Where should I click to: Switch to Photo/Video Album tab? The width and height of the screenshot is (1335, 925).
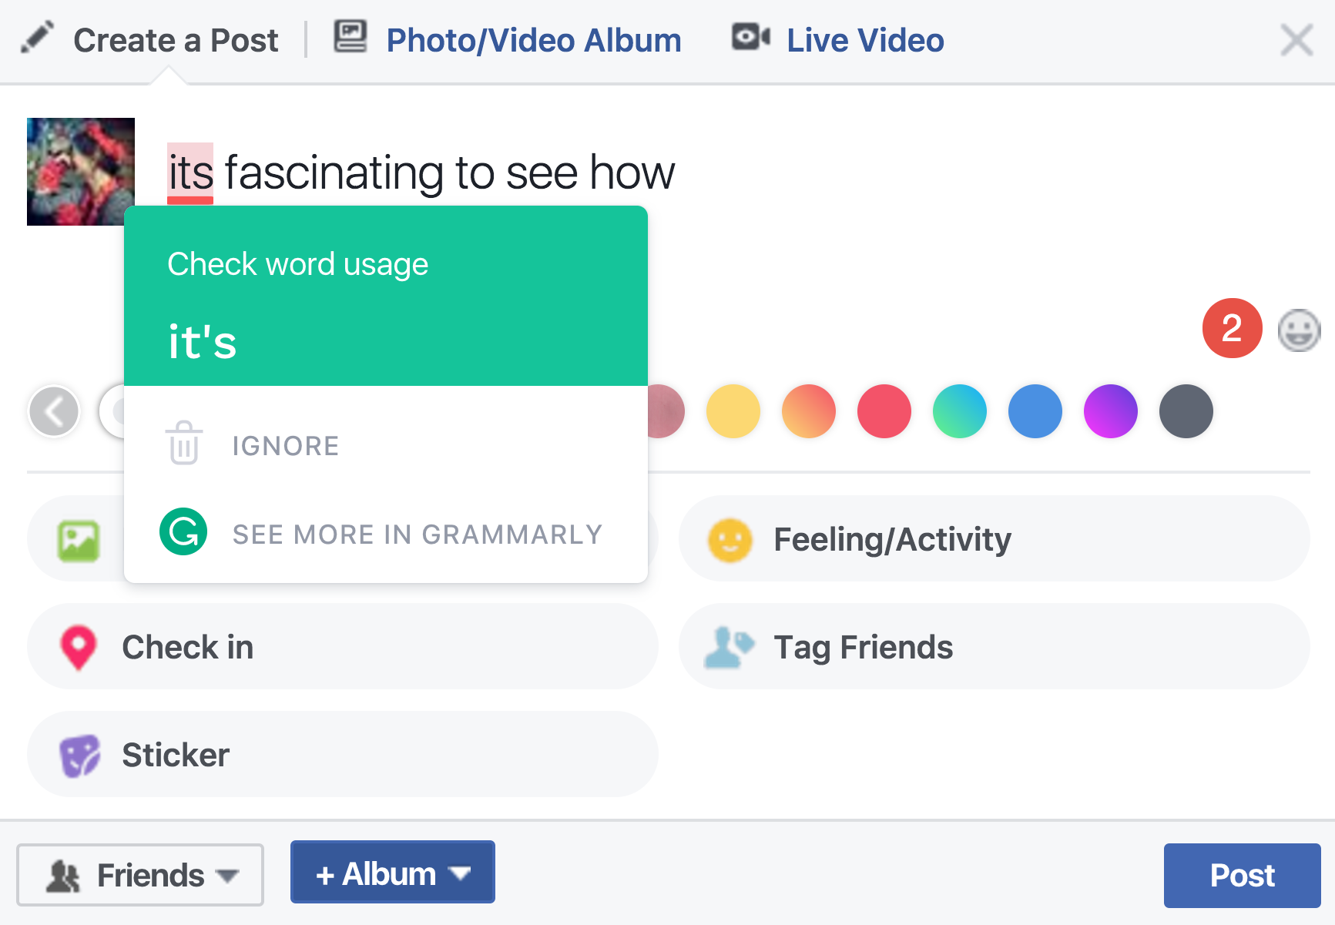pos(533,40)
